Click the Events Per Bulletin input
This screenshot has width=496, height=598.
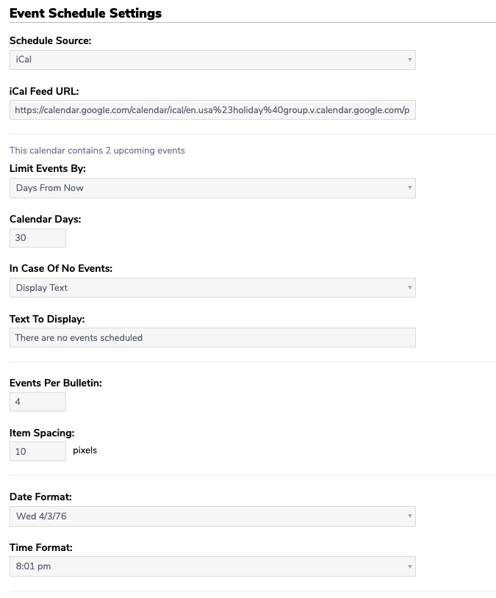coord(37,402)
